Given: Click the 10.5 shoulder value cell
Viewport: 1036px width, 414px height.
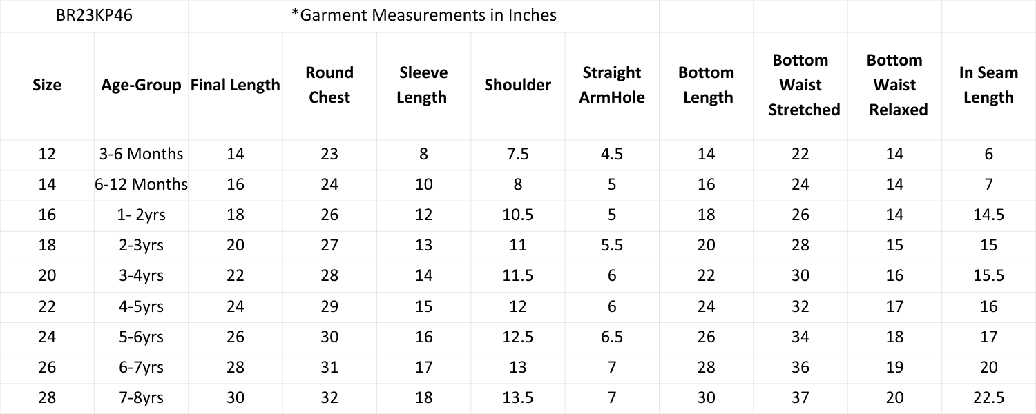Looking at the screenshot, I should pyautogui.click(x=518, y=215).
